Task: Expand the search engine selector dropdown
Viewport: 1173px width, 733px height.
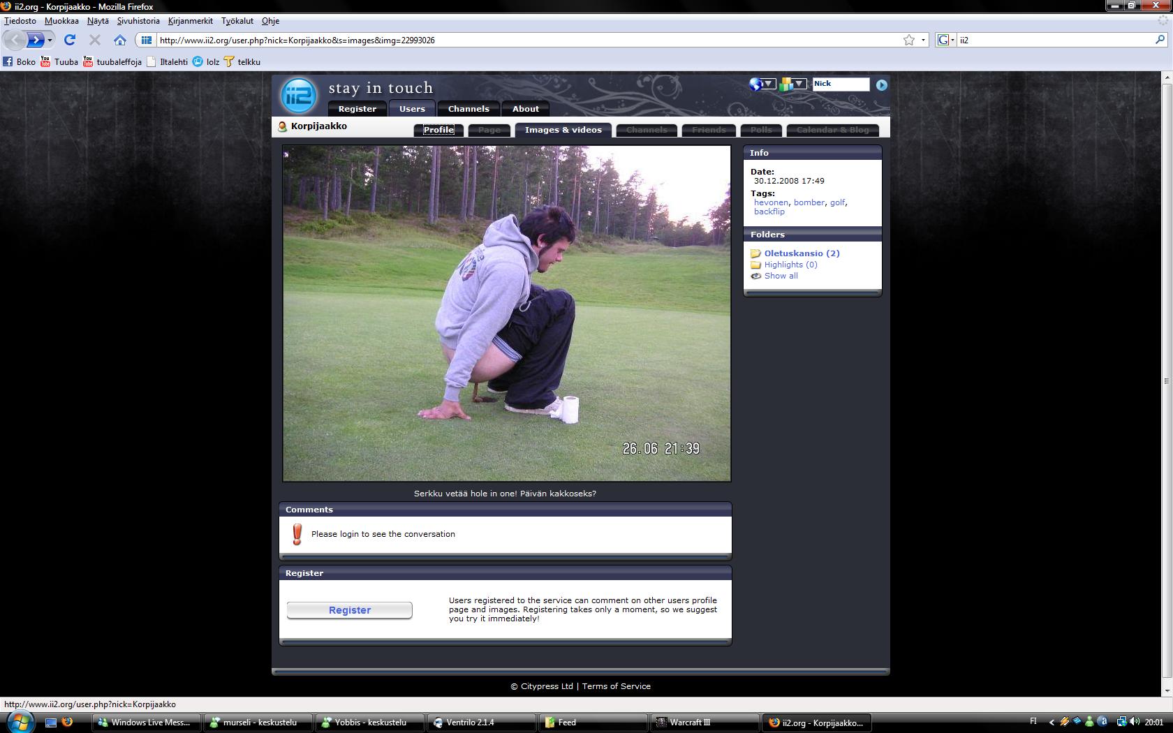Action: click(x=946, y=40)
